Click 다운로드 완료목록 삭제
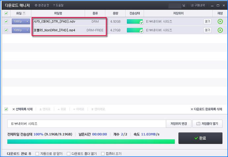The width and height of the screenshot is (228, 157). pyautogui.click(x=206, y=109)
